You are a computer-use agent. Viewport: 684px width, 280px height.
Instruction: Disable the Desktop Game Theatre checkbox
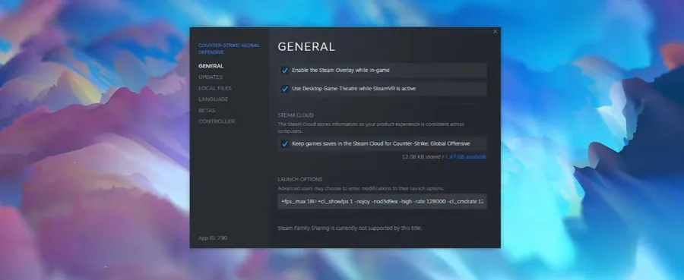(x=285, y=89)
